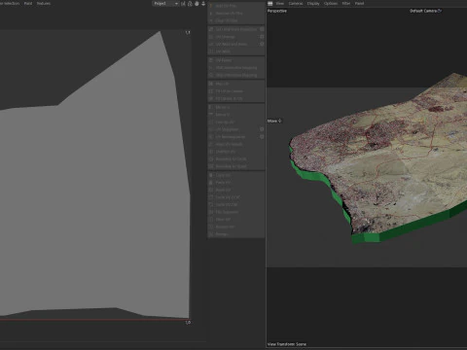467x350 pixels.
Task: Click the Default Camera link icon
Action: coord(440,11)
